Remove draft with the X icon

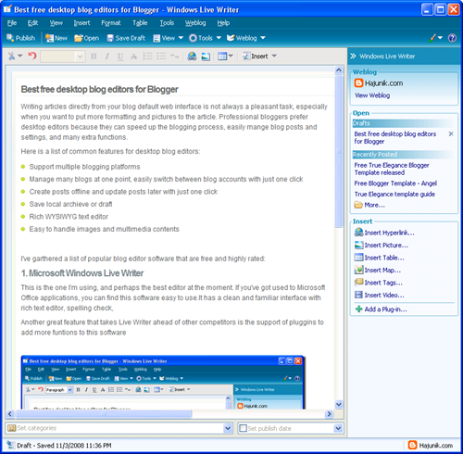coord(451,133)
